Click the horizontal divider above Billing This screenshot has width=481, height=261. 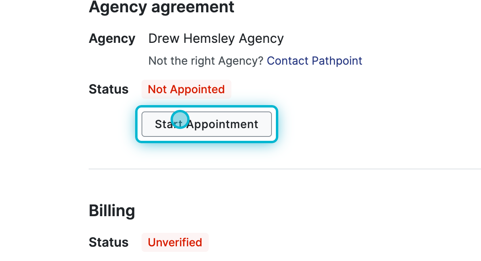[x=285, y=169]
